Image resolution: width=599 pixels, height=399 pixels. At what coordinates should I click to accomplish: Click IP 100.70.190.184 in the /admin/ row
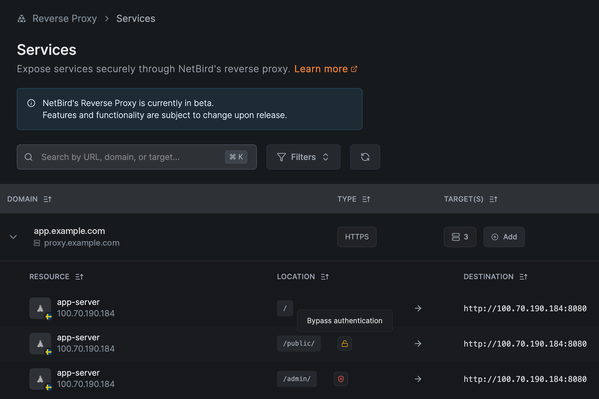point(86,384)
